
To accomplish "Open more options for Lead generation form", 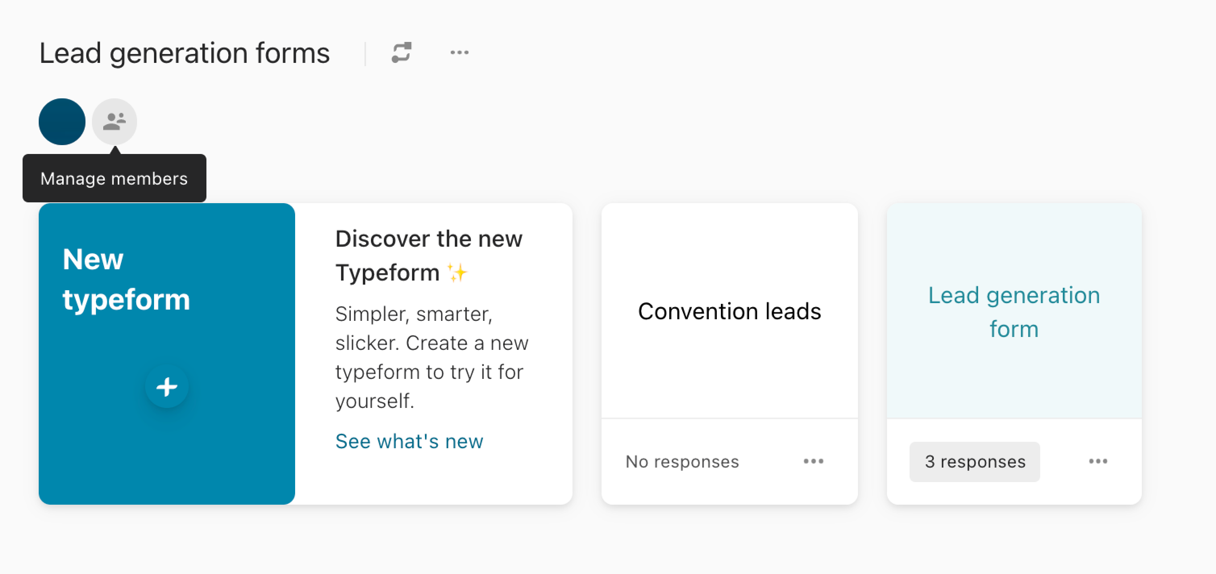I will pos(1098,461).
